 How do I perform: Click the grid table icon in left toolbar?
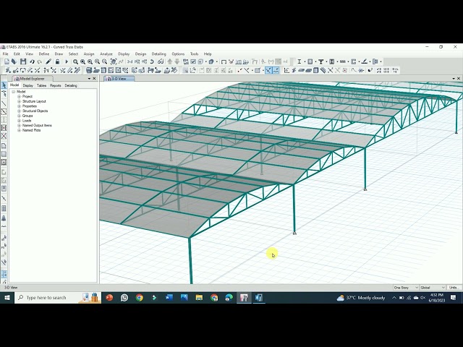click(4, 208)
